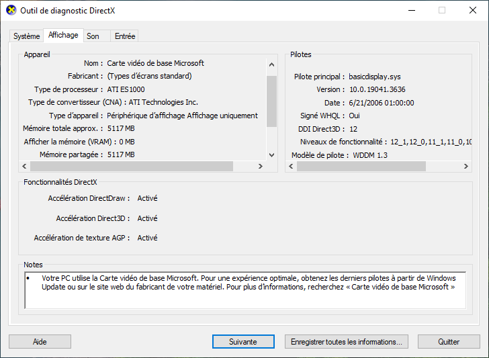
Task: Click 'Périphérique d'affichage Affichage uniquement' value
Action: point(183,116)
